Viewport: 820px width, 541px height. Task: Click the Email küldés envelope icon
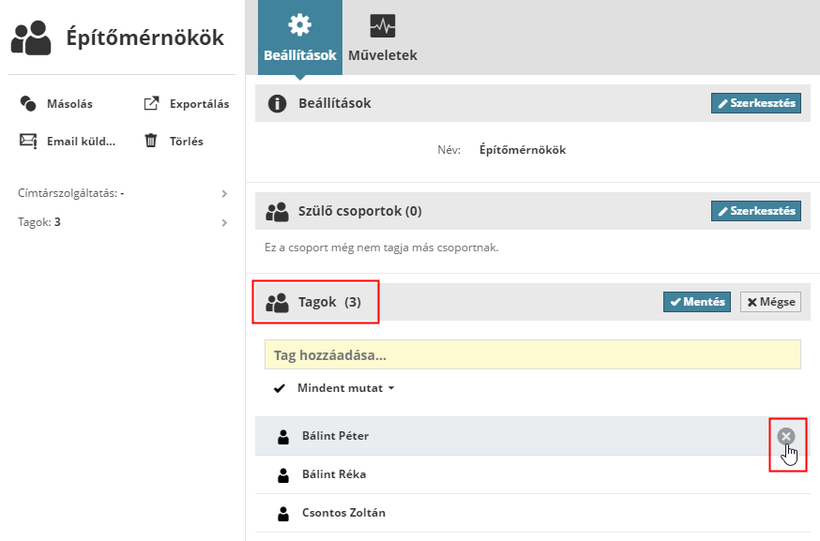[x=28, y=142]
